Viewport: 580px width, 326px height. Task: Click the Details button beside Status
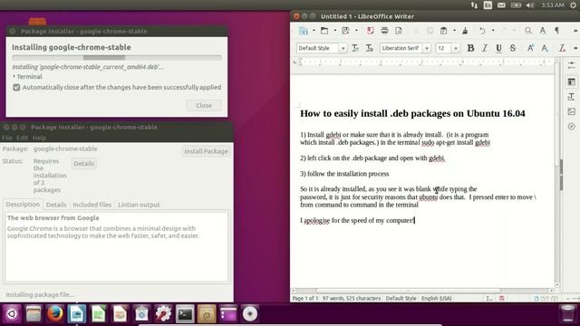pos(84,163)
